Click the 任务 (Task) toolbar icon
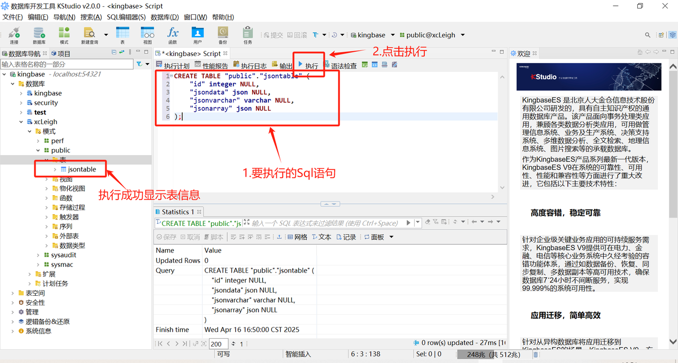 [247, 35]
